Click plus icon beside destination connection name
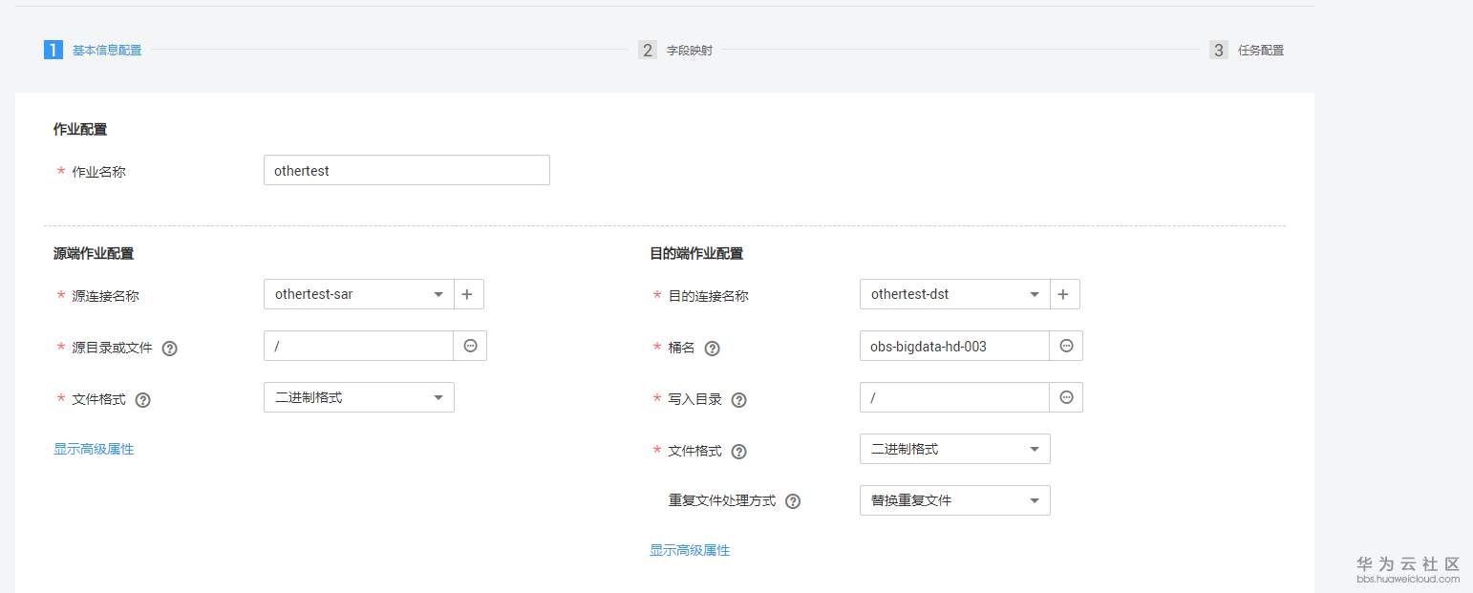 click(x=1064, y=295)
